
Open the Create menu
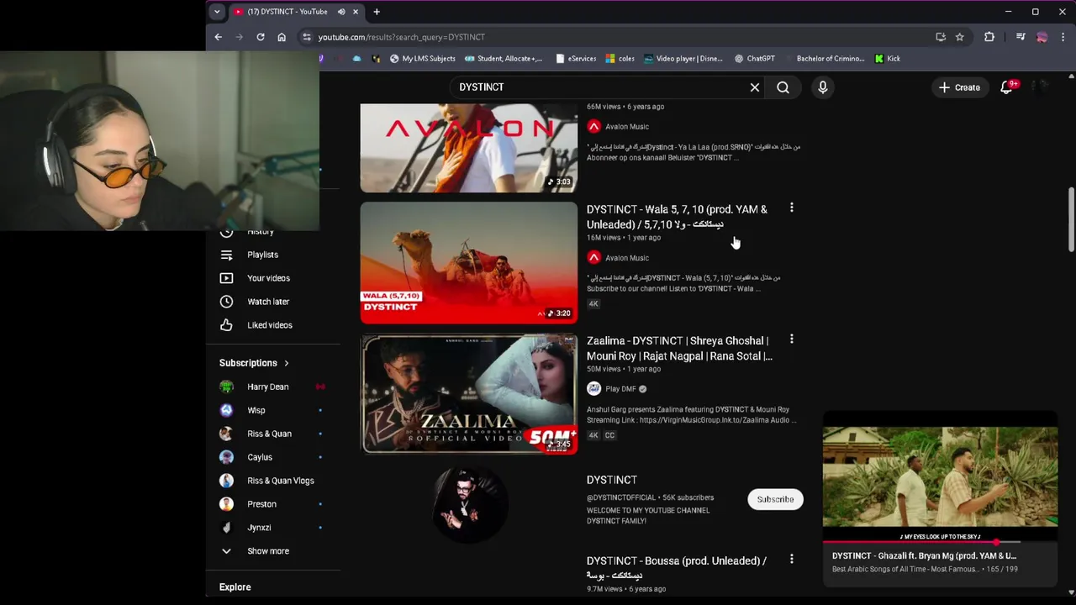(960, 87)
